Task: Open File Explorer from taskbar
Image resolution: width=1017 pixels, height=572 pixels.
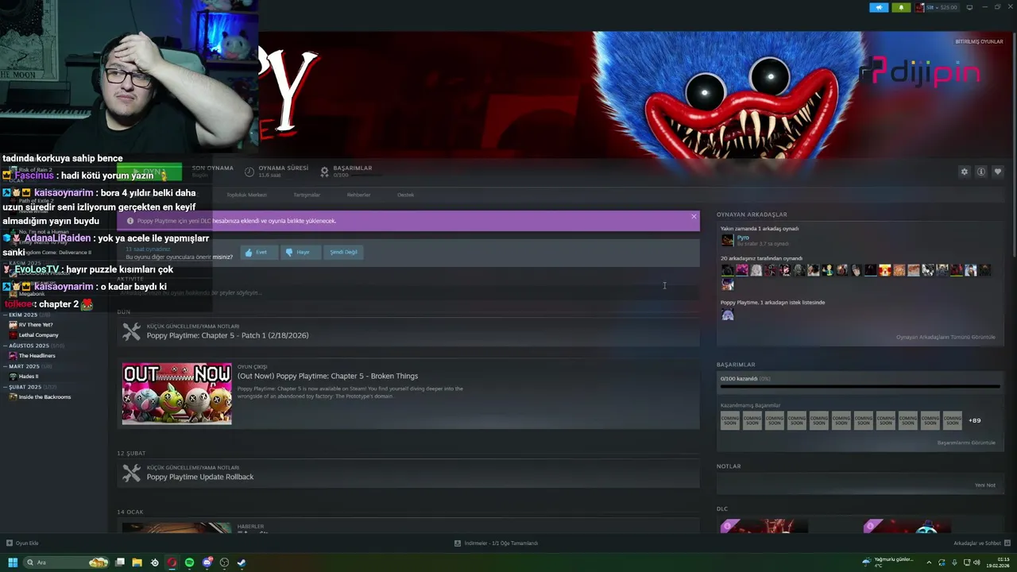Action: tap(137, 562)
